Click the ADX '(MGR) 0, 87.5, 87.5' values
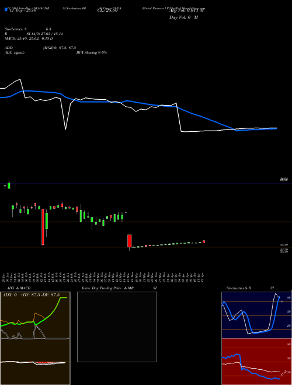 point(59,48)
